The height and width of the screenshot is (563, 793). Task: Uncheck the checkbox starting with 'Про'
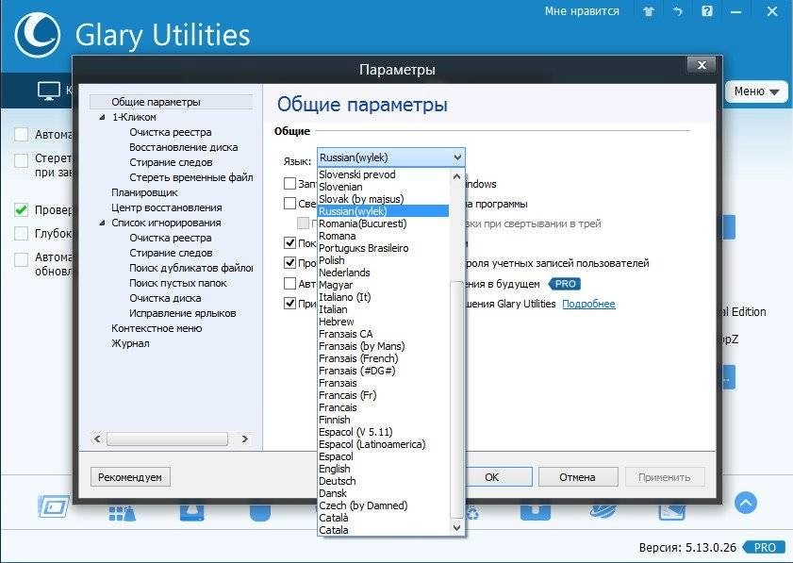point(289,262)
